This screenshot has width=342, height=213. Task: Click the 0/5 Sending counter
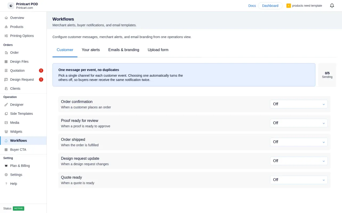click(x=327, y=75)
